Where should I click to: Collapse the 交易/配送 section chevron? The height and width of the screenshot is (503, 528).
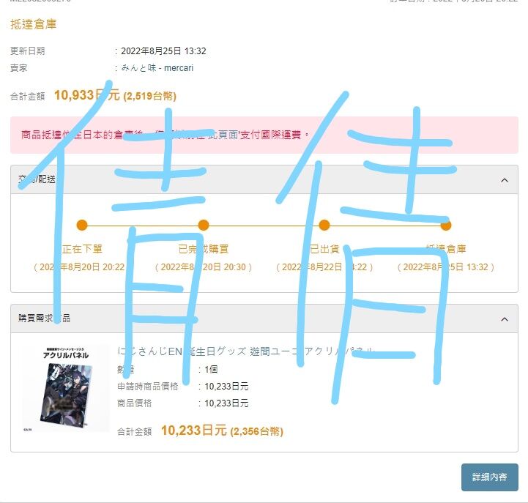click(x=504, y=180)
